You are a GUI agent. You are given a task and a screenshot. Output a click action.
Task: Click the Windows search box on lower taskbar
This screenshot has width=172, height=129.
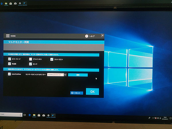coord(11,114)
